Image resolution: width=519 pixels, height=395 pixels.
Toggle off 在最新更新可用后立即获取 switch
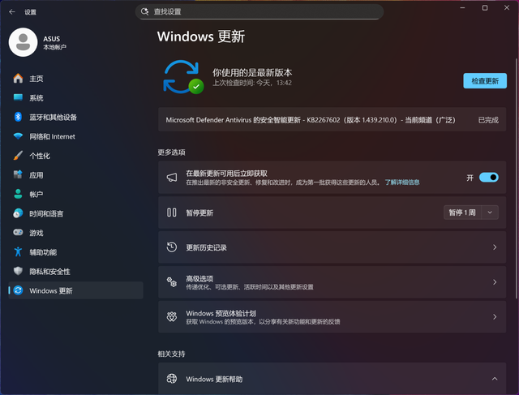[x=488, y=178]
